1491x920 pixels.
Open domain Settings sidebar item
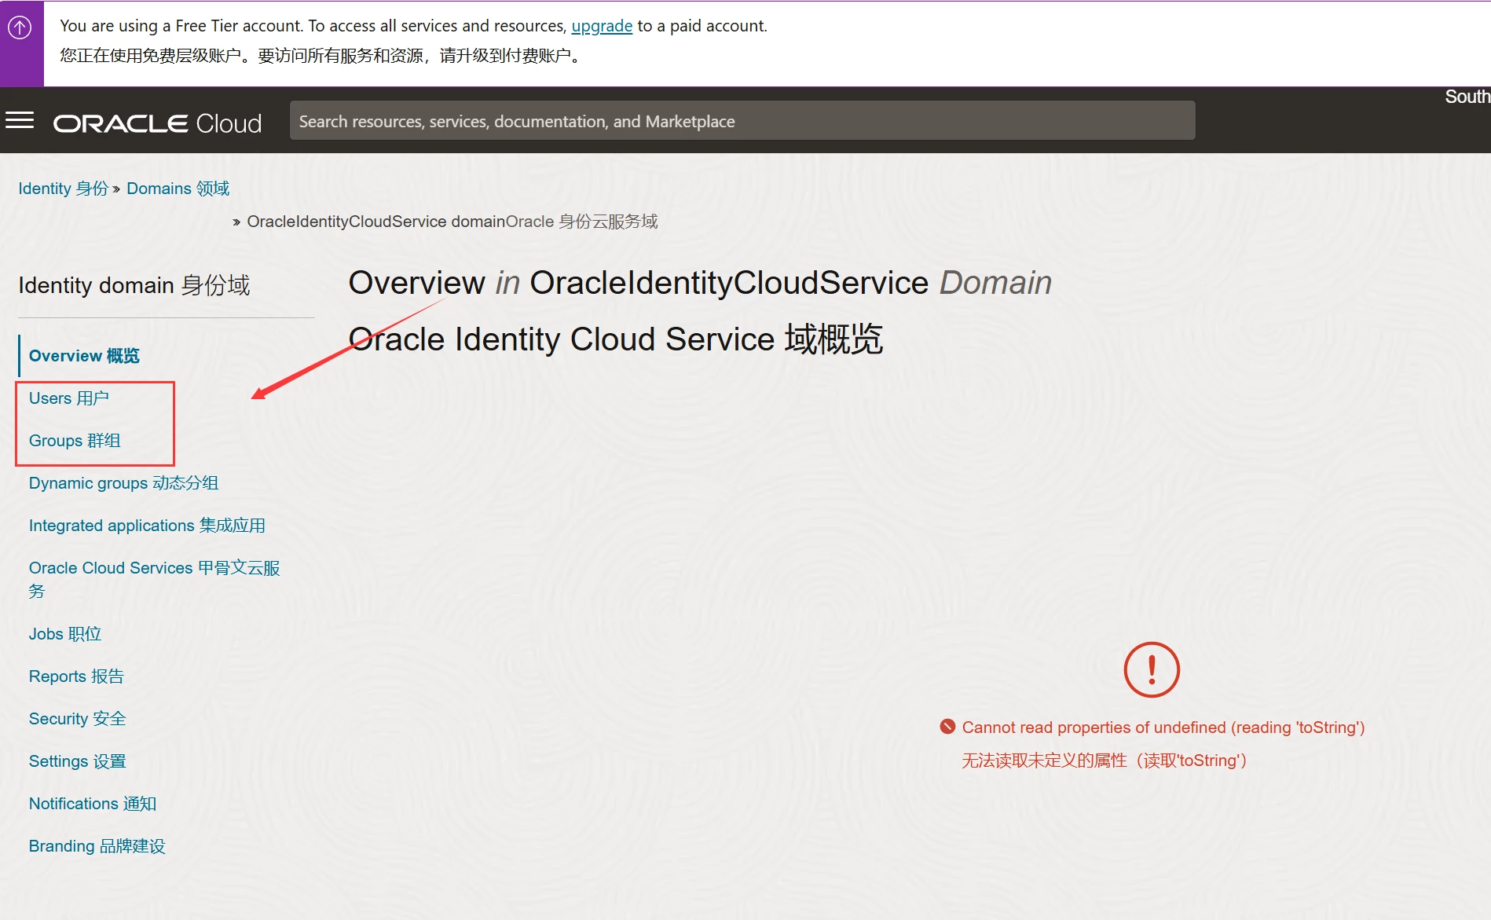click(x=77, y=761)
